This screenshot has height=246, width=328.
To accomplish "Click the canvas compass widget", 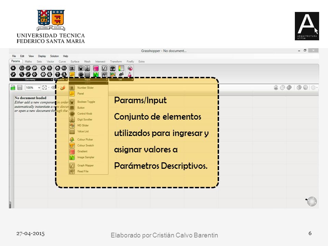I will (x=311, y=202).
